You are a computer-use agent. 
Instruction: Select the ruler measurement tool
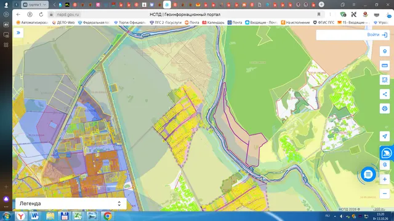tap(384, 66)
